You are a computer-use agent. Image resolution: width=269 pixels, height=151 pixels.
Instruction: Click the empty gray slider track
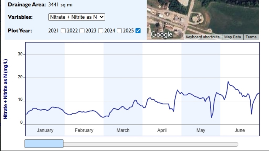(150, 144)
